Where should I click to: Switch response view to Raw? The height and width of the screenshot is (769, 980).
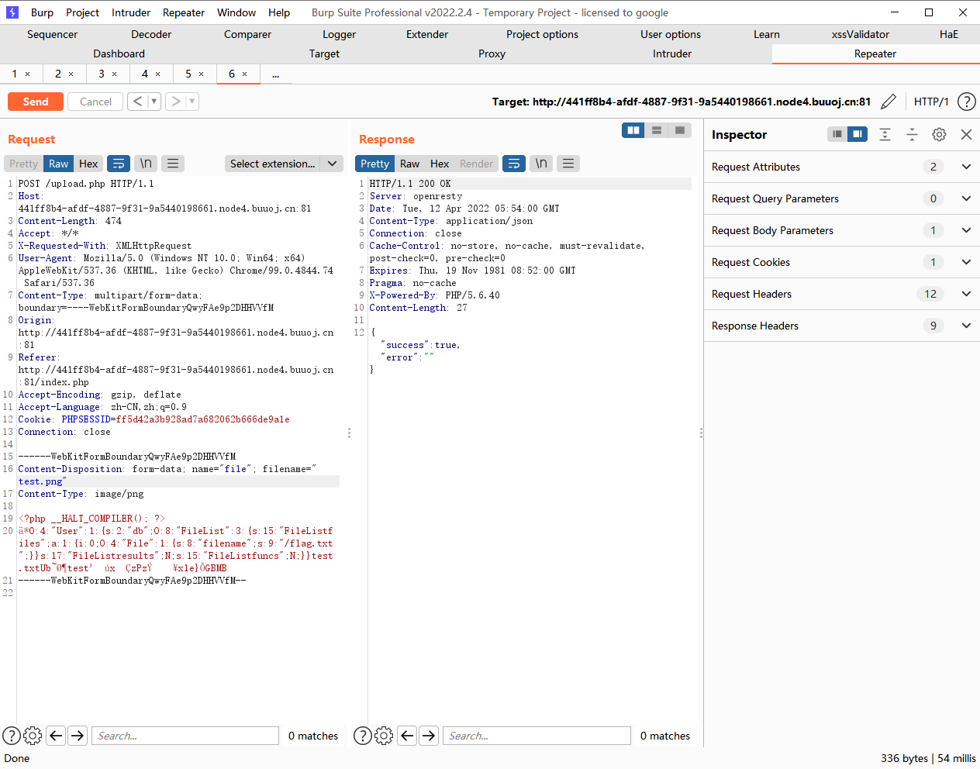pos(410,164)
